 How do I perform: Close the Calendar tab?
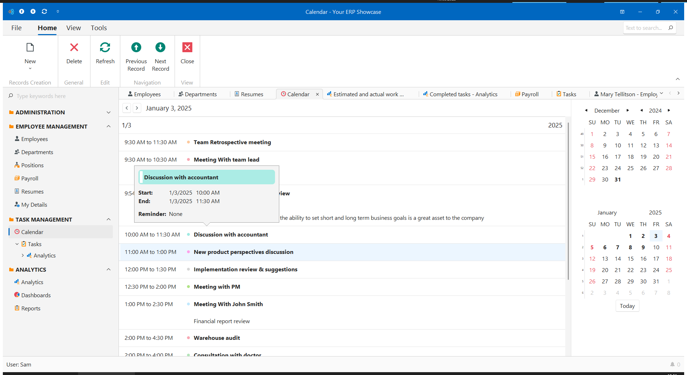[x=317, y=94]
